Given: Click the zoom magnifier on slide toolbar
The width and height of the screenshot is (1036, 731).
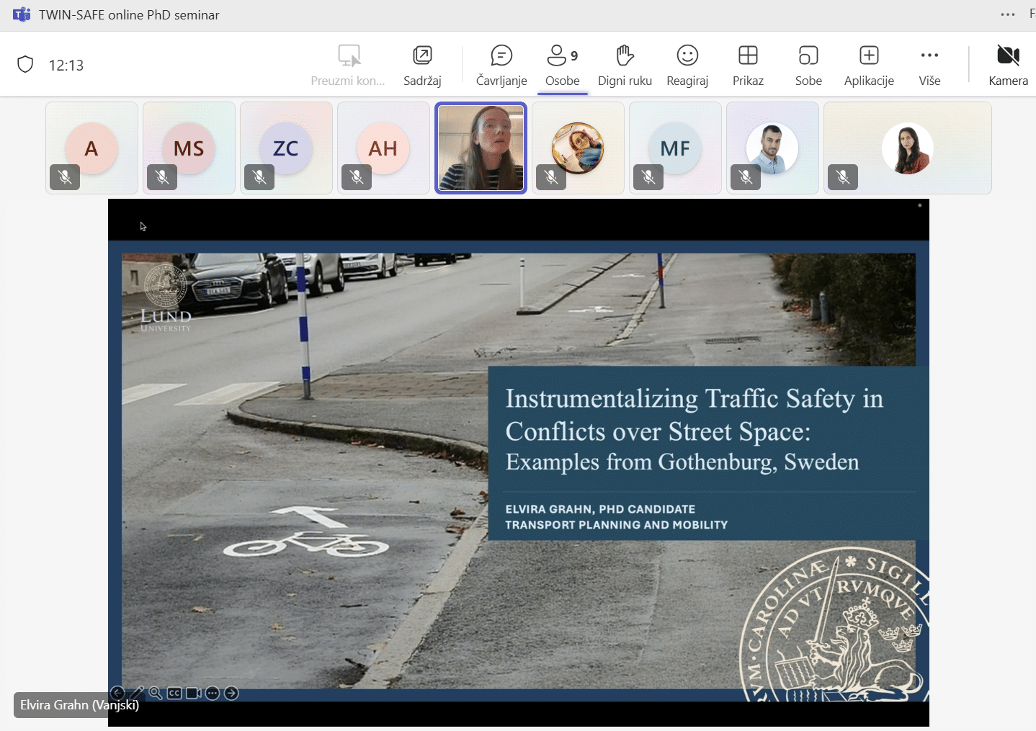Looking at the screenshot, I should point(156,693).
